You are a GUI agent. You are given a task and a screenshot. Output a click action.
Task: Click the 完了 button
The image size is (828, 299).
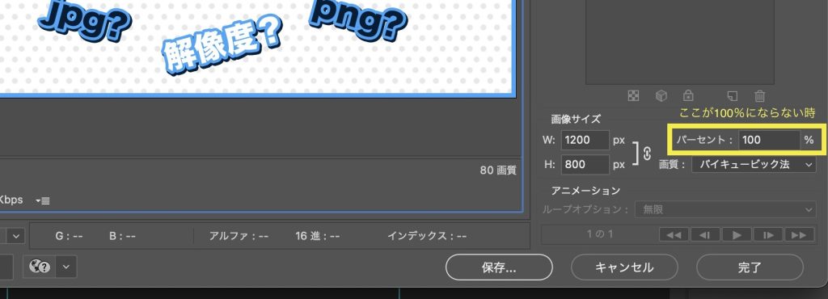(750, 267)
